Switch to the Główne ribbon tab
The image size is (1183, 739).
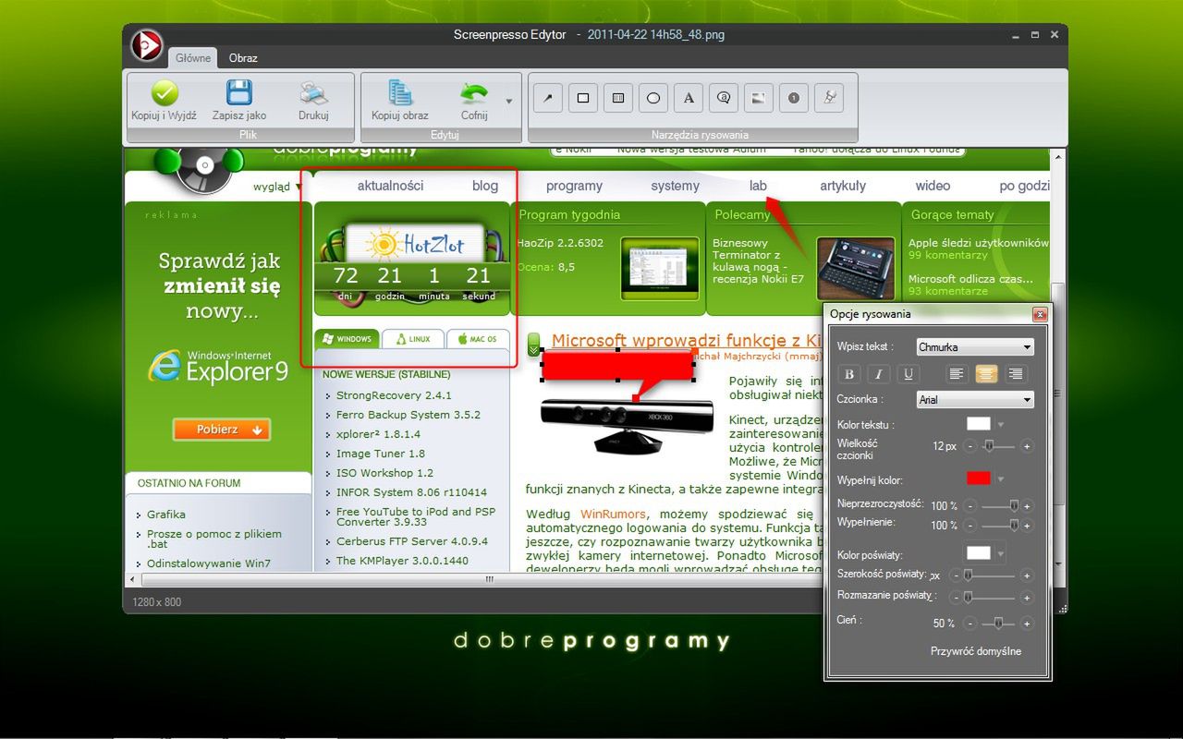point(193,58)
